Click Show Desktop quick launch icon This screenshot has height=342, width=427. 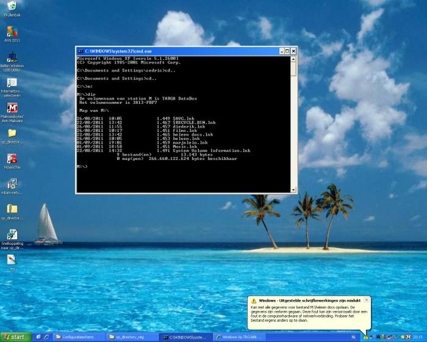[38, 337]
